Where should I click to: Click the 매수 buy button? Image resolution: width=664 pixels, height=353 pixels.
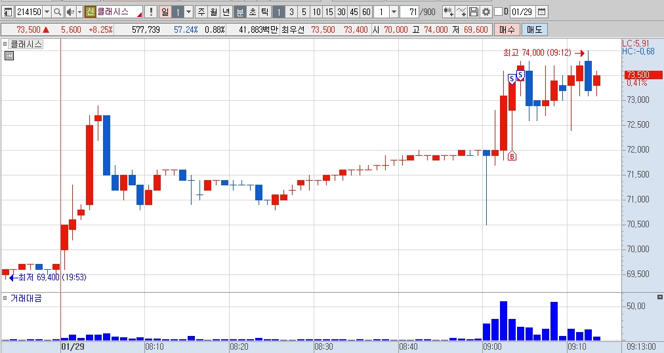pyautogui.click(x=507, y=29)
